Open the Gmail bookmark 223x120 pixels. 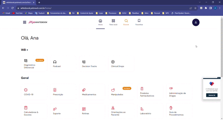[x=6, y=13]
